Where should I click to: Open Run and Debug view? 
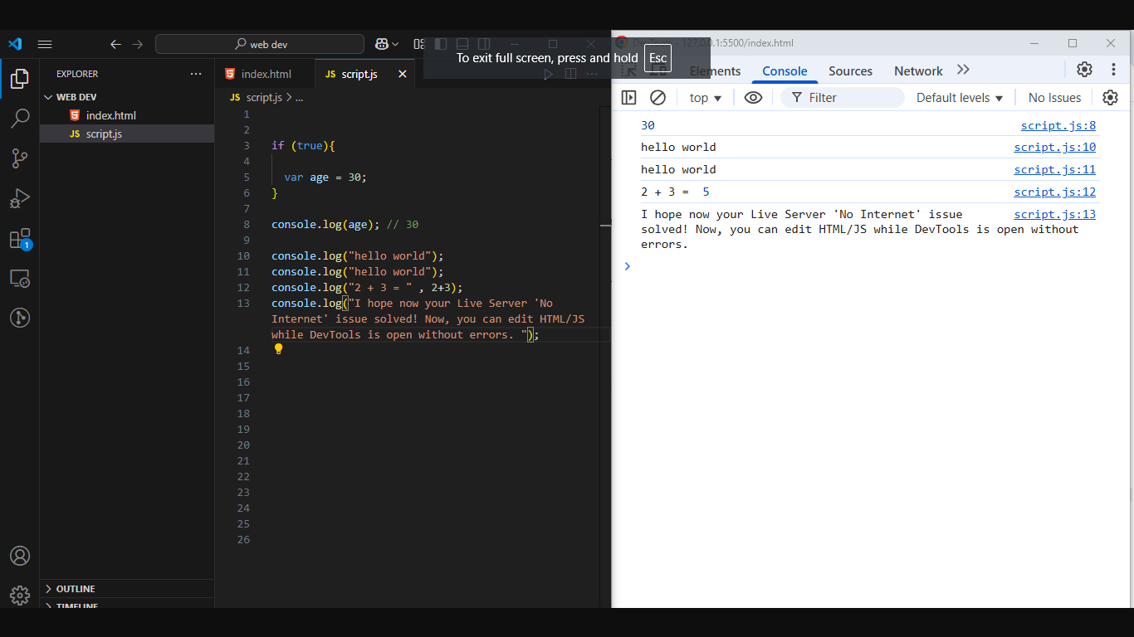20,198
